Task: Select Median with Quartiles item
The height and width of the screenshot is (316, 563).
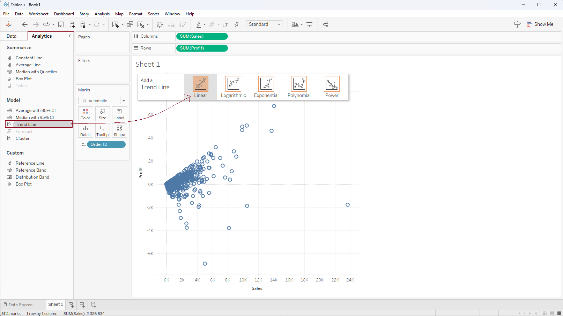Action: point(36,72)
